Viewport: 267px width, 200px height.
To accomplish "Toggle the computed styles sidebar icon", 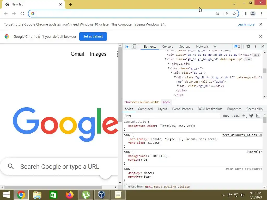I will tap(258, 116).
